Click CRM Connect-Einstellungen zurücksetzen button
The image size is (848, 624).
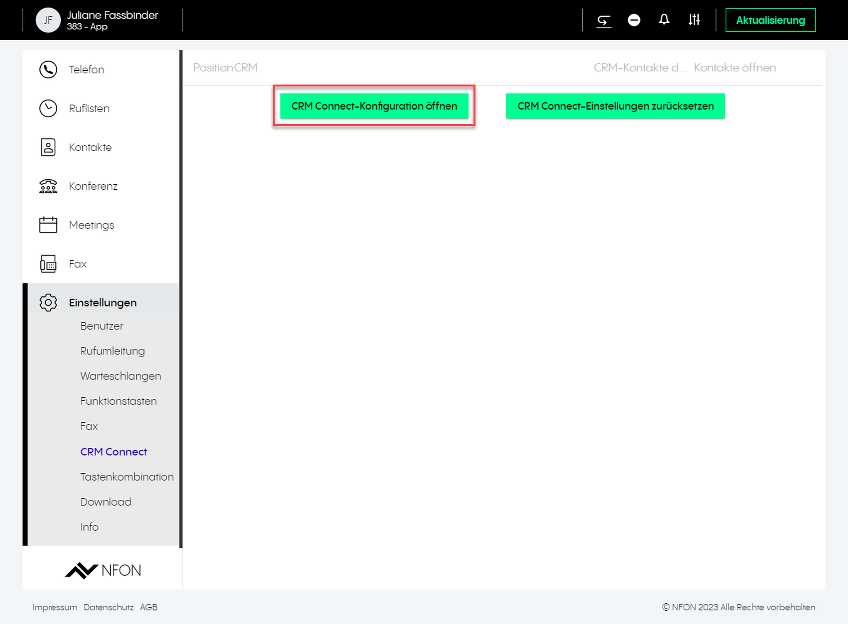pyautogui.click(x=615, y=106)
